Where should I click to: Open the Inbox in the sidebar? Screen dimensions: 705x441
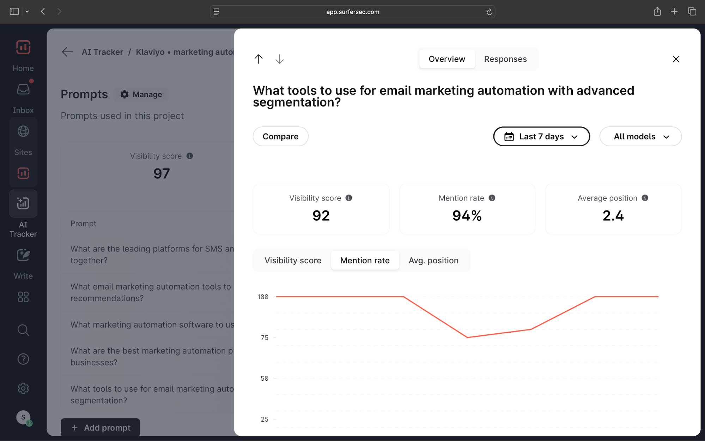[x=23, y=90]
